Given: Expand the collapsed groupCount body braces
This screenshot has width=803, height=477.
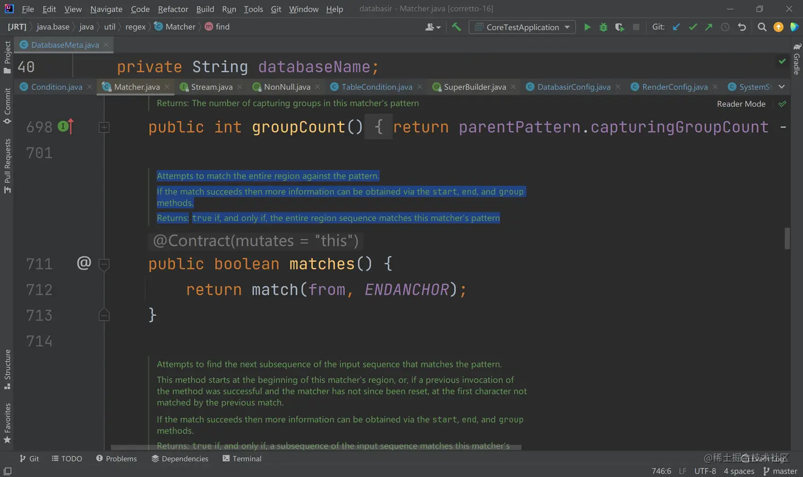Looking at the screenshot, I should [x=379, y=126].
